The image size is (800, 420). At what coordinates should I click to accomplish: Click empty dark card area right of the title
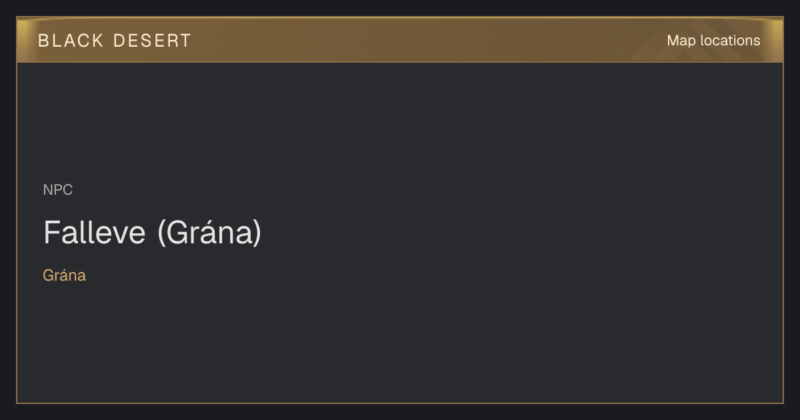coord(520,232)
